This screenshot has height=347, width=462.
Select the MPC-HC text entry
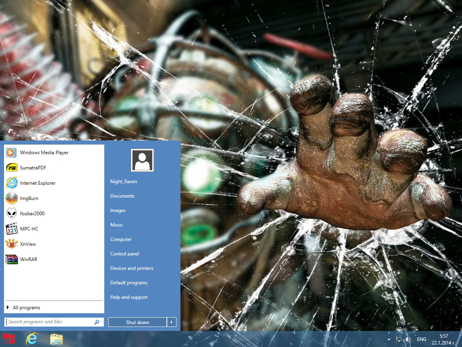point(29,229)
